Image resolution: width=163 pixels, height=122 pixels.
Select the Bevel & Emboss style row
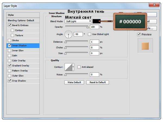pos(23,25)
